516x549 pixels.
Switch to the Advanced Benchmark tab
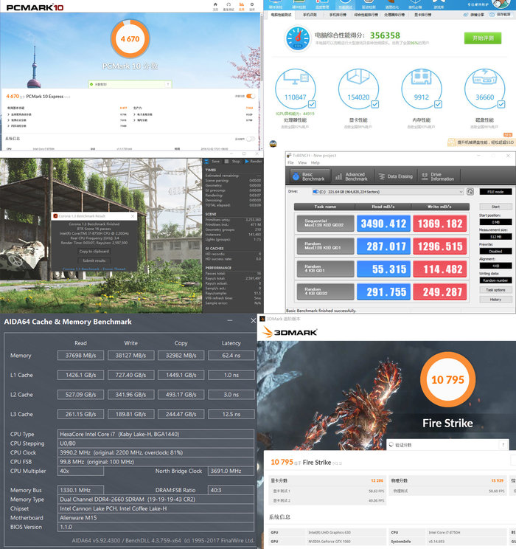click(352, 176)
